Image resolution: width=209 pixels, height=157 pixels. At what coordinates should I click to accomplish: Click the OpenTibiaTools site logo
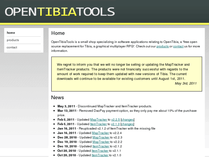(60, 12)
